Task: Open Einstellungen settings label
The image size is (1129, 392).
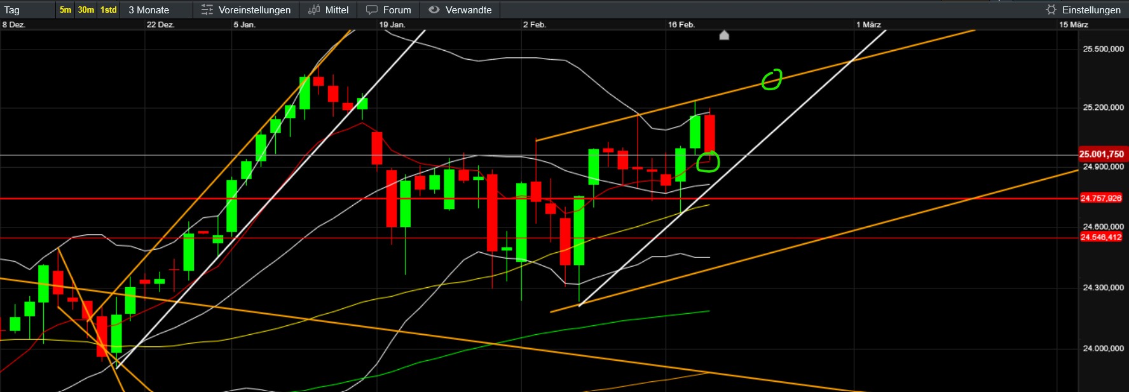Action: [1091, 10]
